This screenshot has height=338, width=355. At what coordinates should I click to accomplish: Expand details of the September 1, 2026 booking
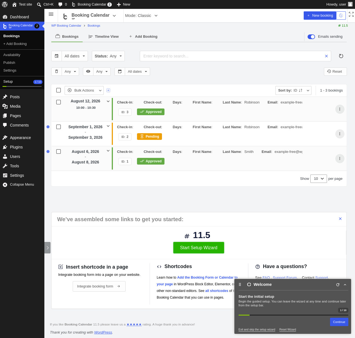(x=108, y=126)
